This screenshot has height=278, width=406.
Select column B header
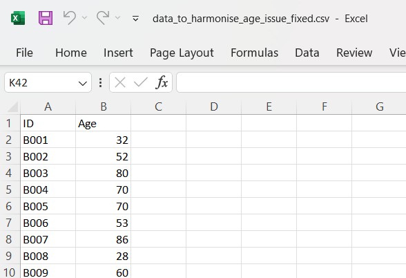click(104, 106)
